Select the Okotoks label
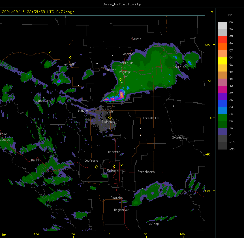 117,198
